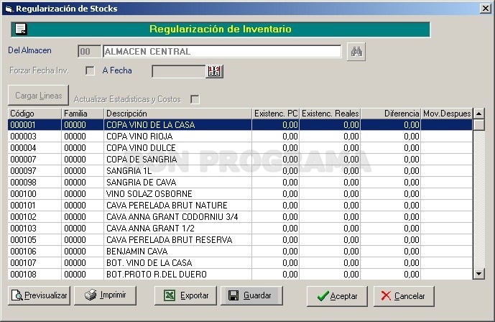Click the Existenc. Reales column header
The image size is (495, 322).
330,114
